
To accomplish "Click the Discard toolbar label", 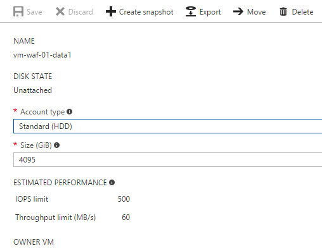I will [x=80, y=12].
